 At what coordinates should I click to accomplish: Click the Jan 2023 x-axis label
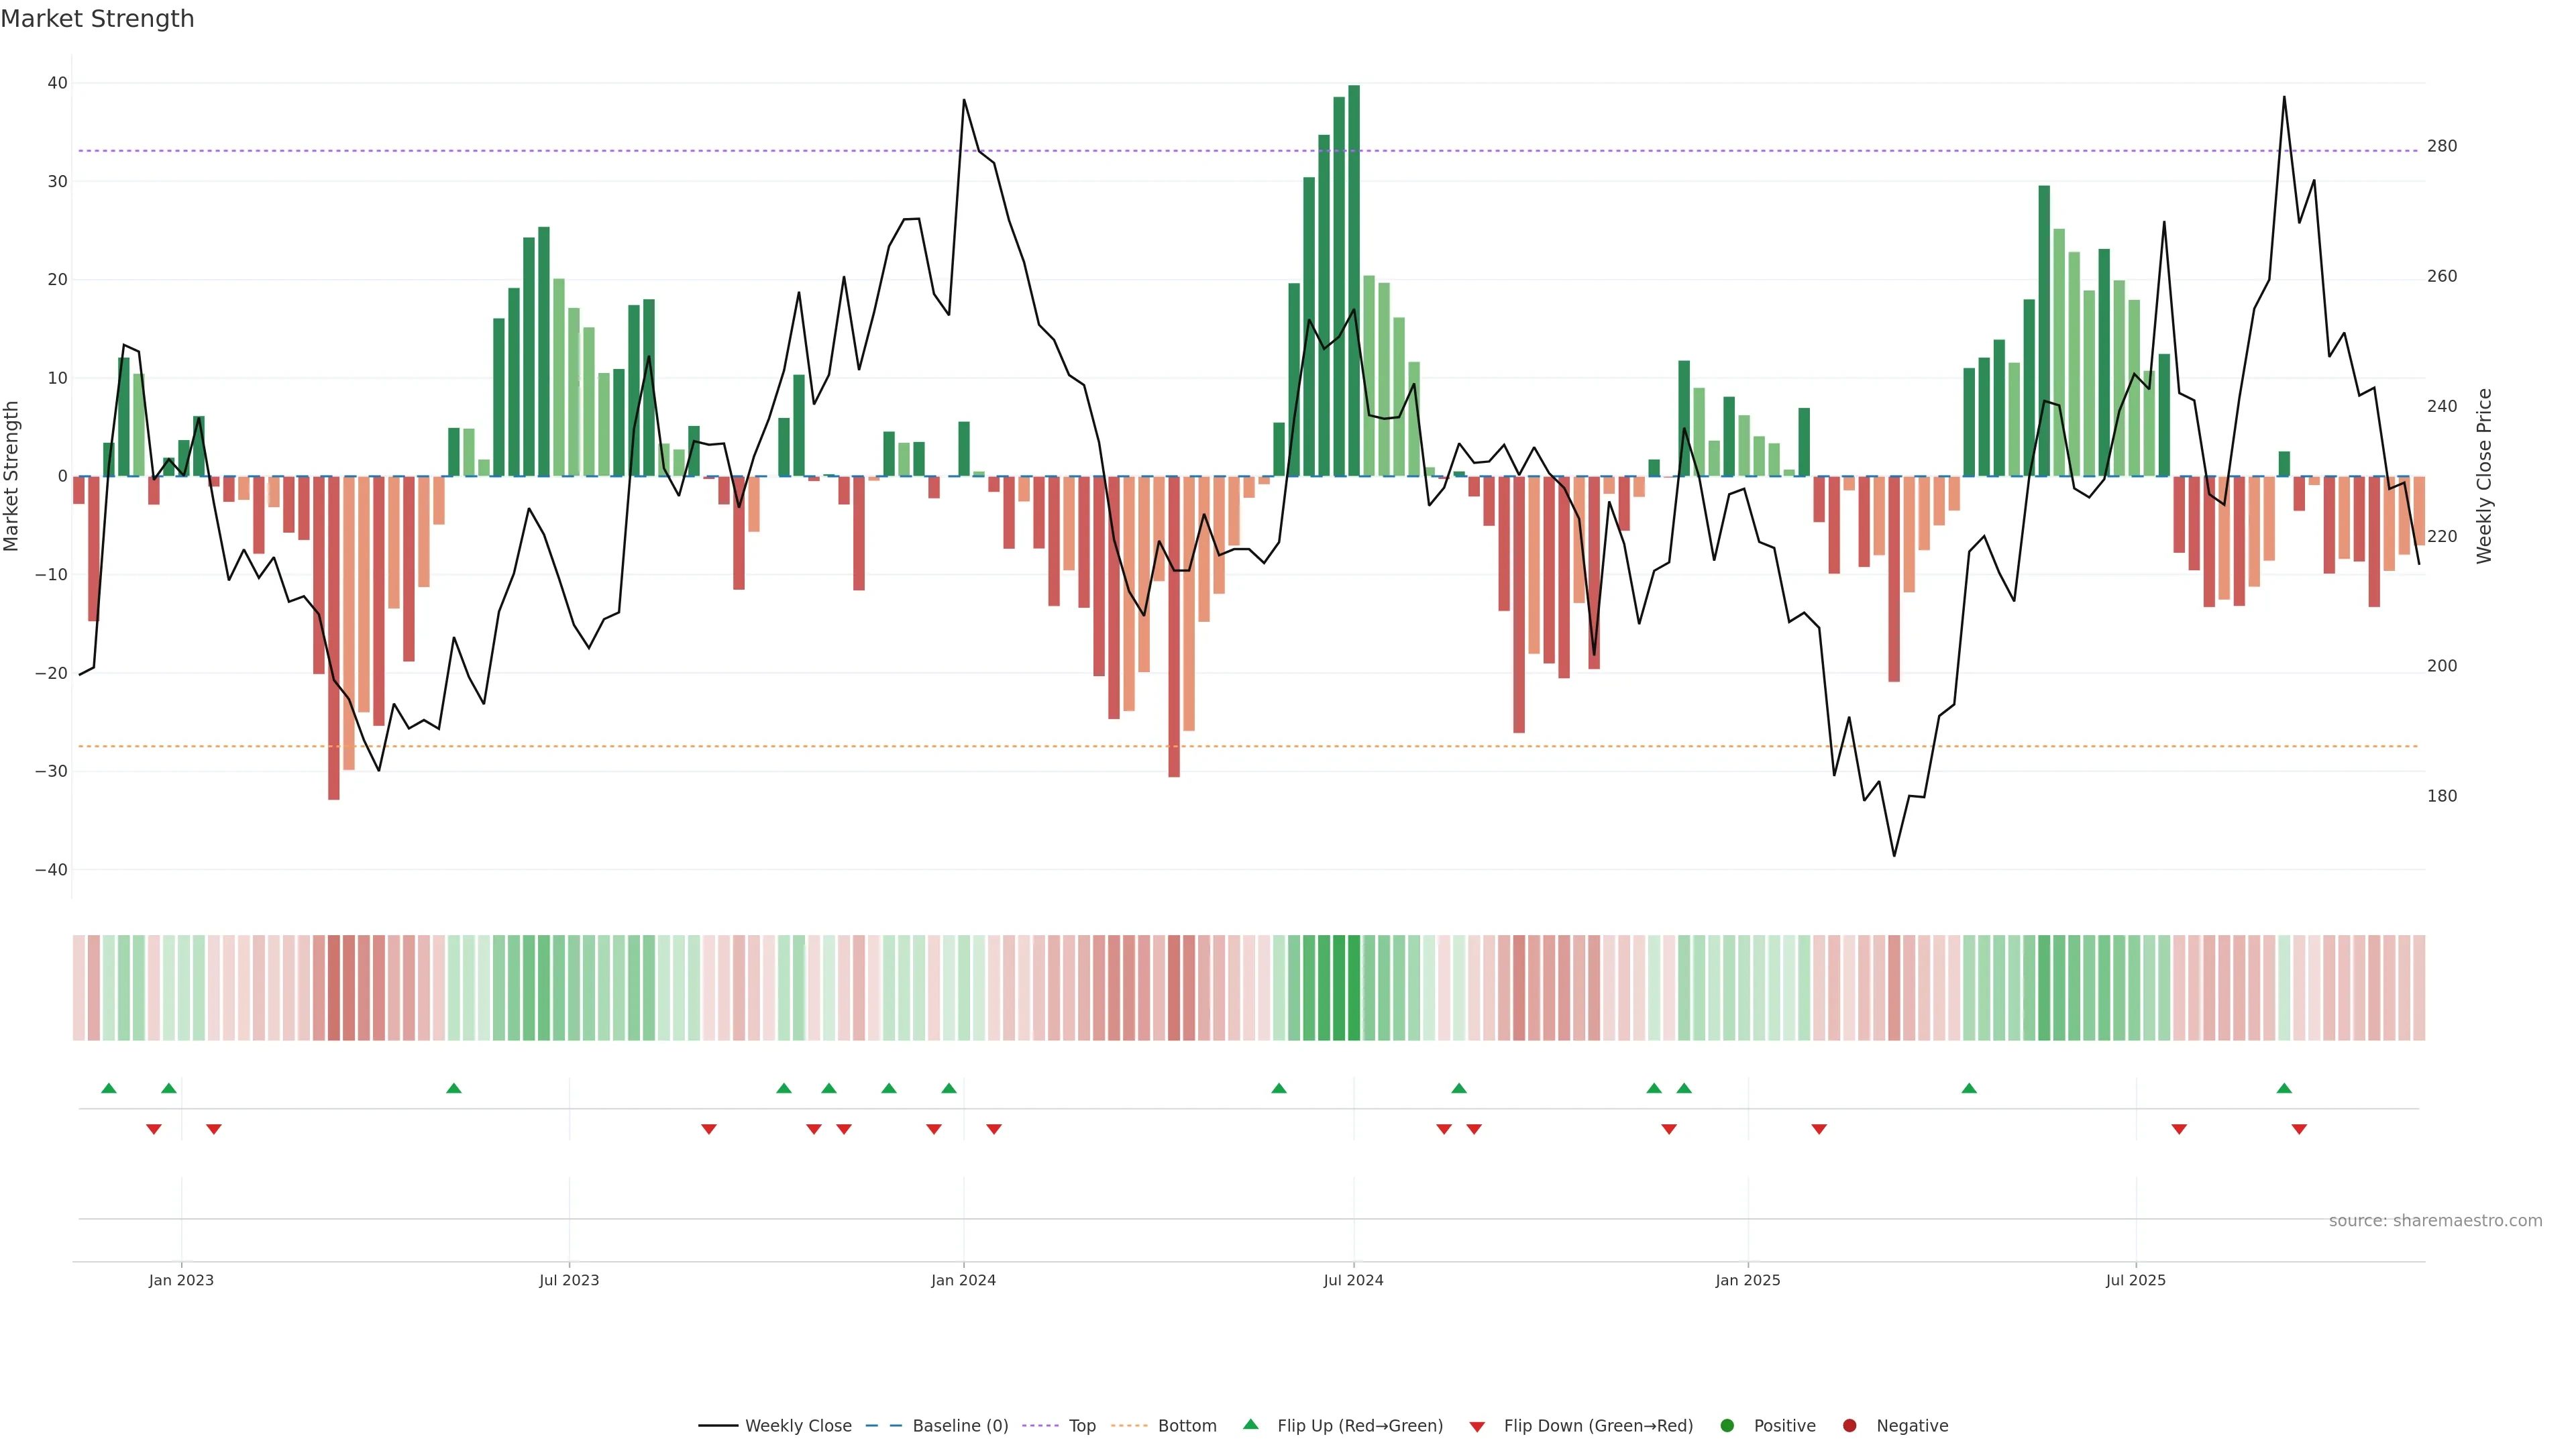tap(181, 1280)
